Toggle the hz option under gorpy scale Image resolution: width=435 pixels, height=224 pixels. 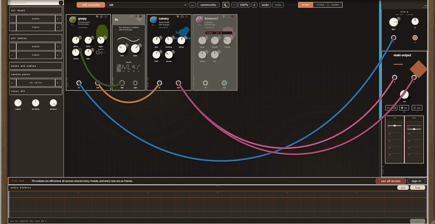pyautogui.click(x=102, y=53)
